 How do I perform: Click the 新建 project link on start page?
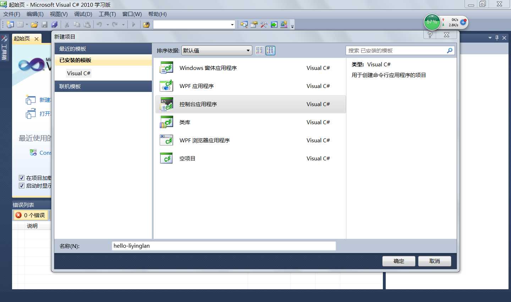coord(45,100)
